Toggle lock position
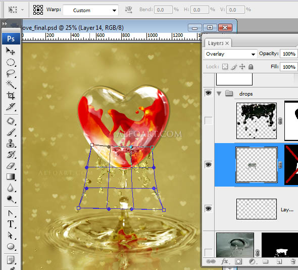298x270 pixels. coord(242,67)
